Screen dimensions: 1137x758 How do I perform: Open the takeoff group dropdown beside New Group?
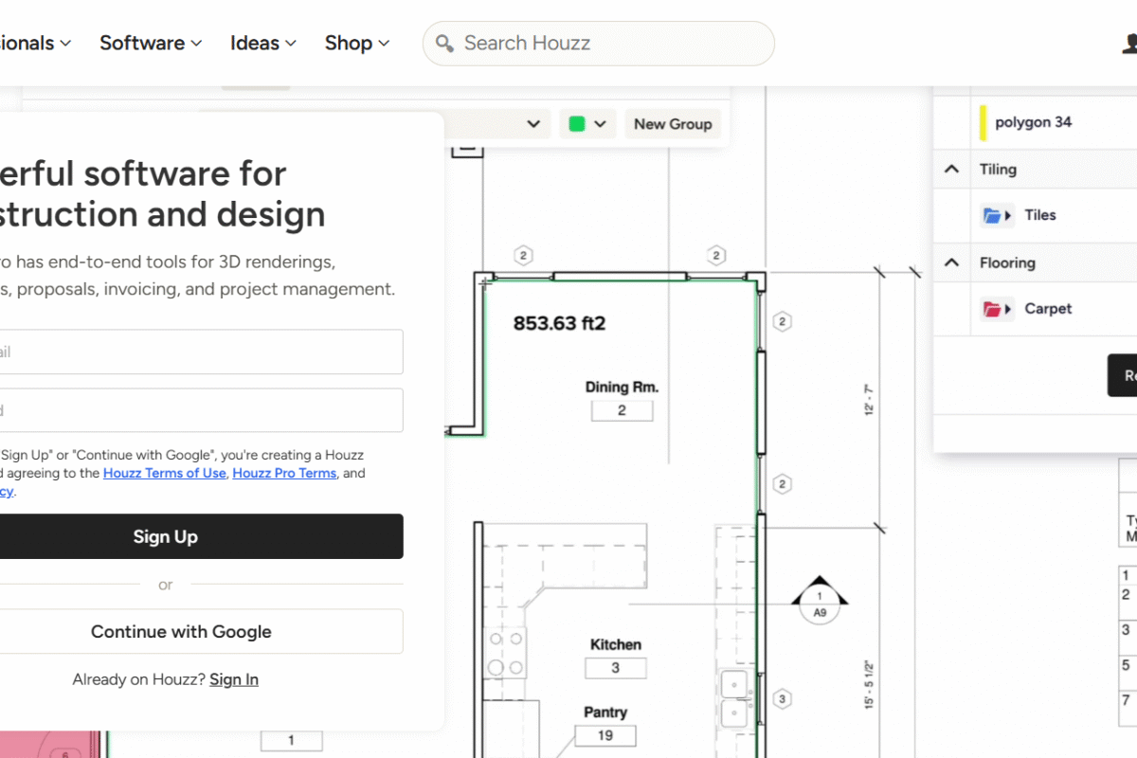(x=534, y=123)
